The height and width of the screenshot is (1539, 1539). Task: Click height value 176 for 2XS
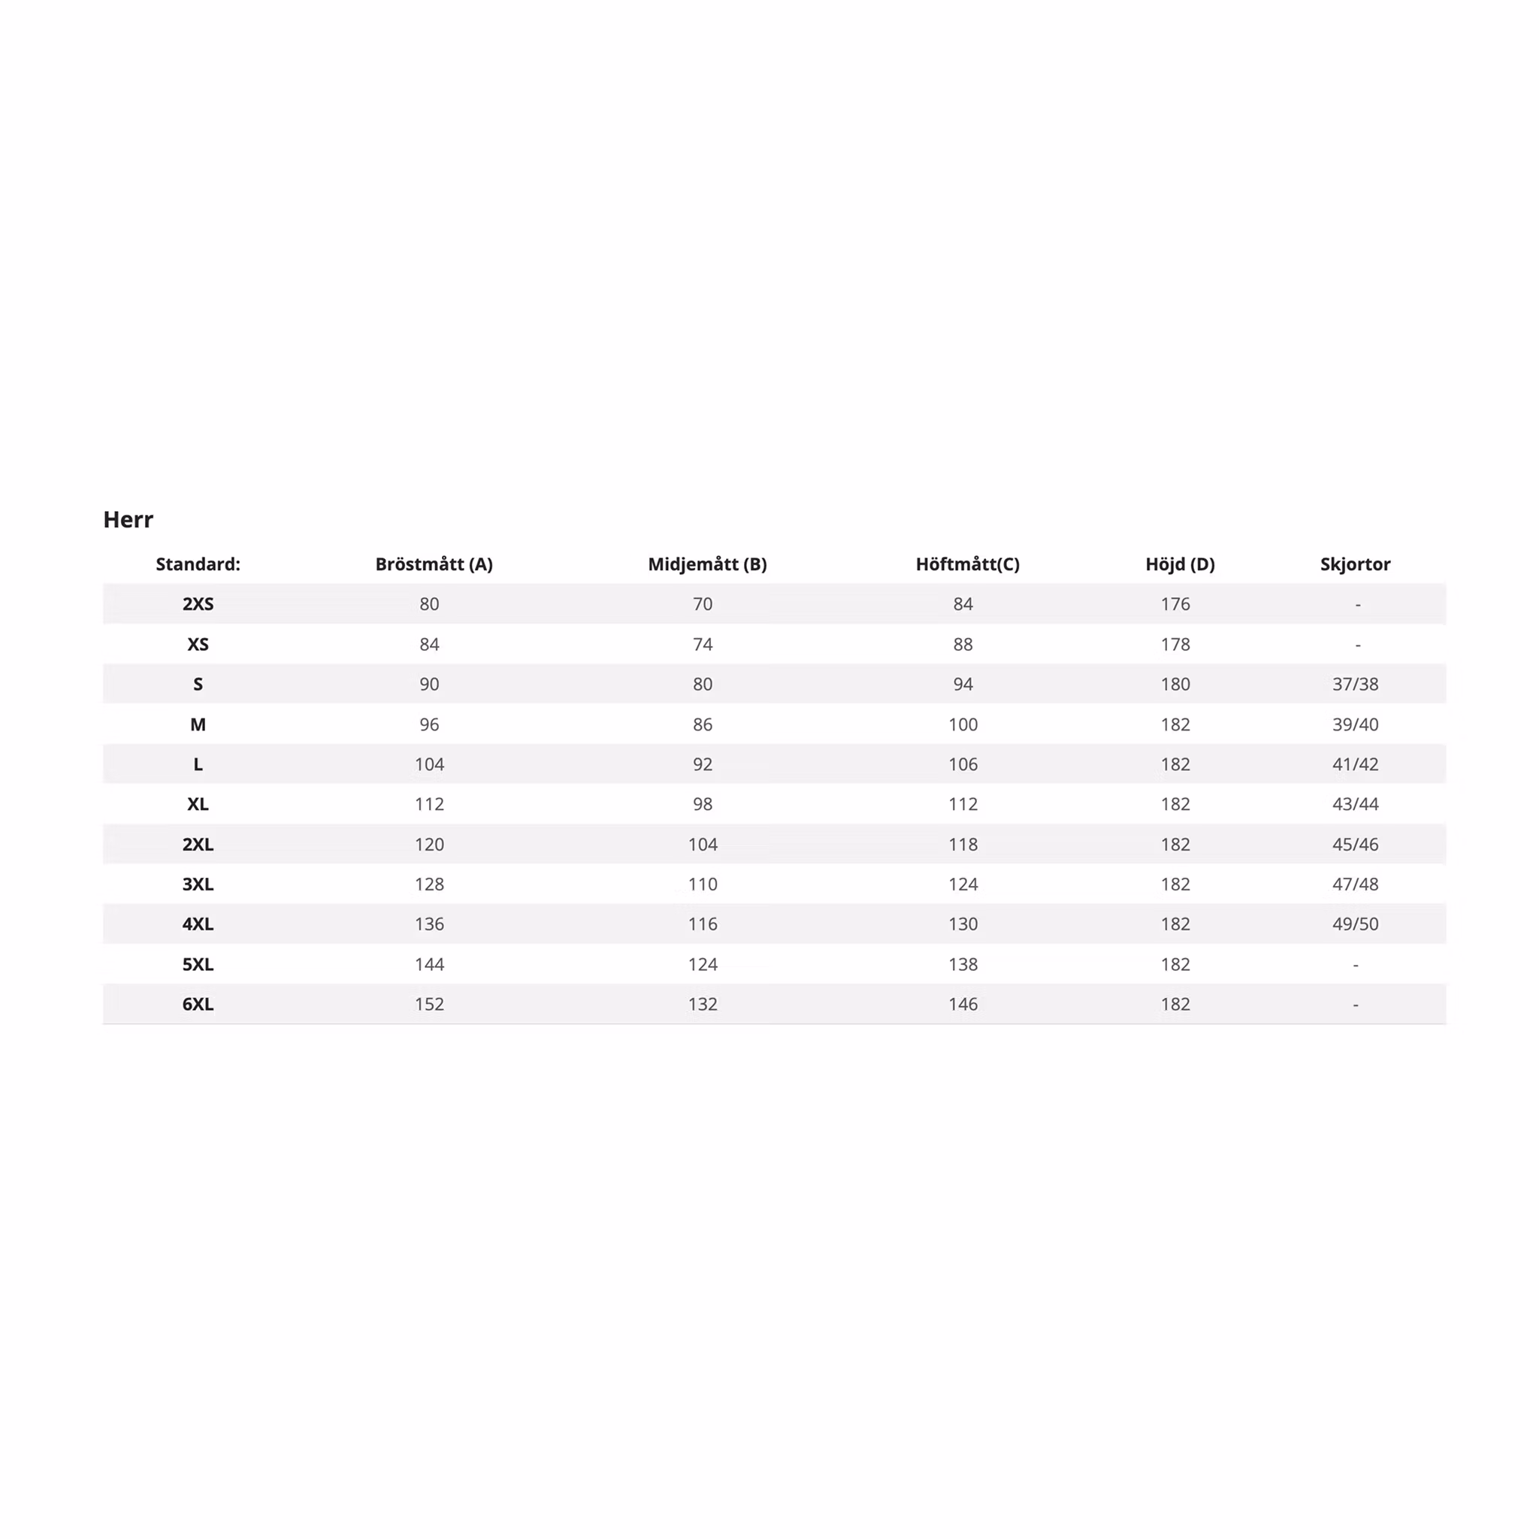point(1175,604)
